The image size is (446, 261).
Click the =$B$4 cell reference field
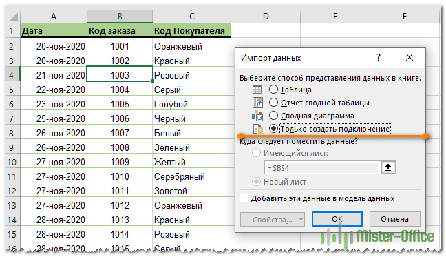click(323, 168)
